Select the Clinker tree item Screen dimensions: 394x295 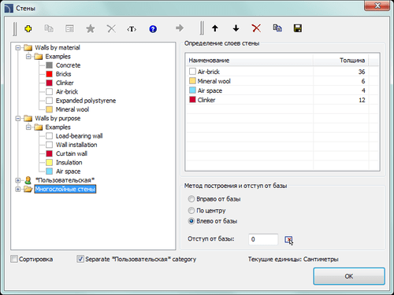coord(65,83)
